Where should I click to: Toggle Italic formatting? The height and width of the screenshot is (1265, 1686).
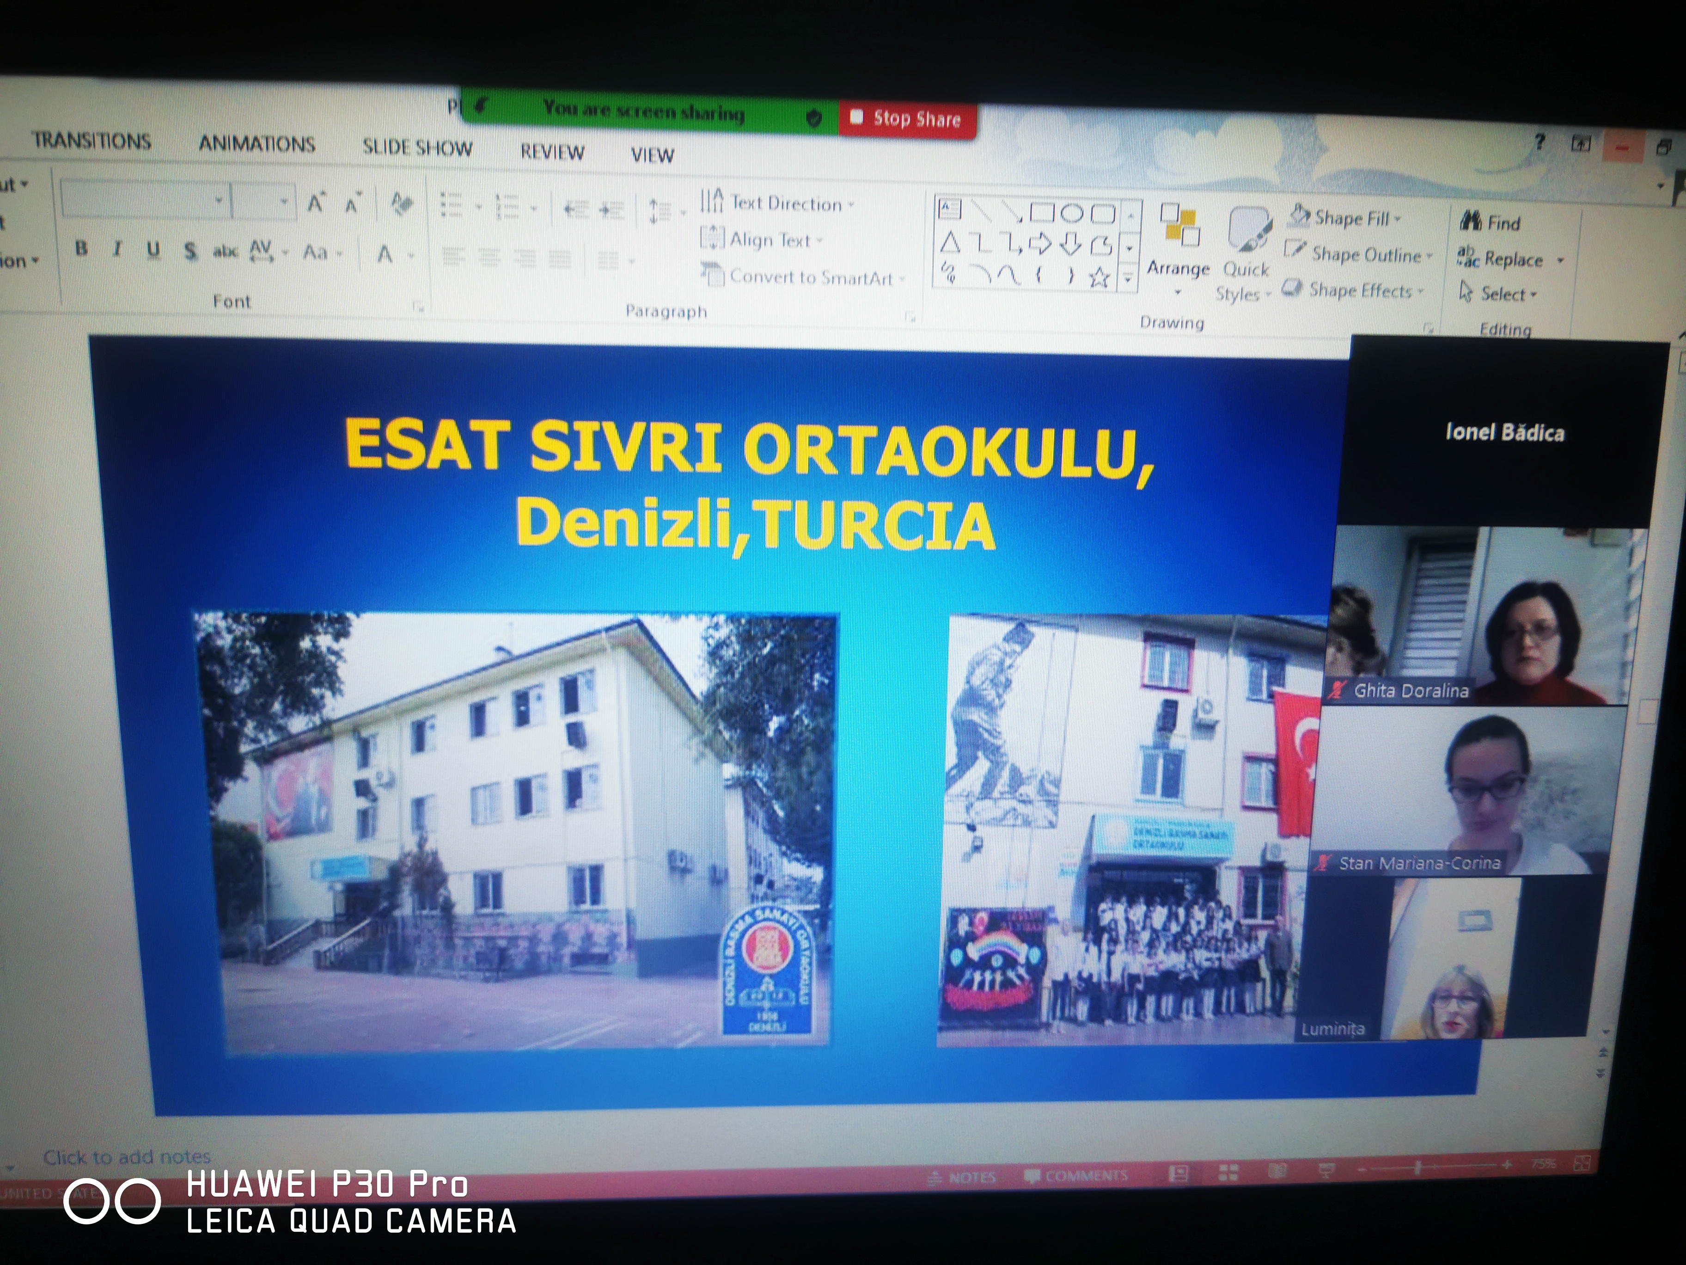(116, 249)
